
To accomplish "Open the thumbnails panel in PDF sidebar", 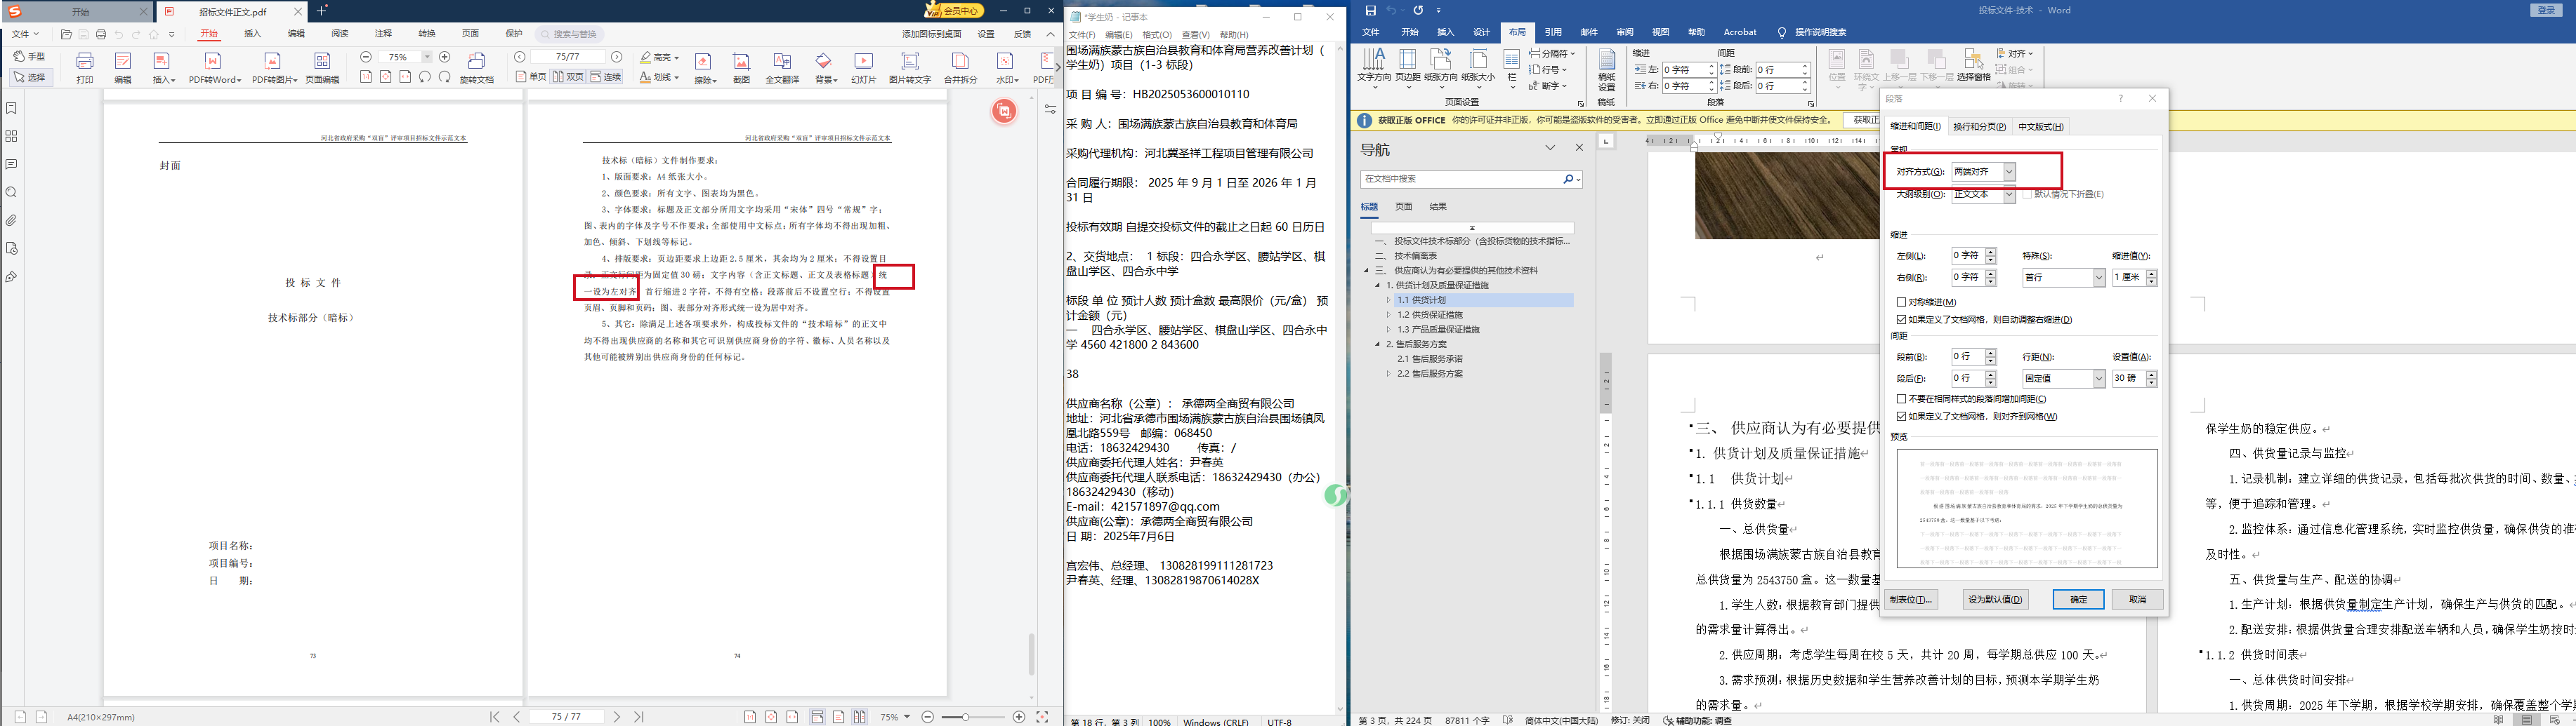I will pos(11,136).
